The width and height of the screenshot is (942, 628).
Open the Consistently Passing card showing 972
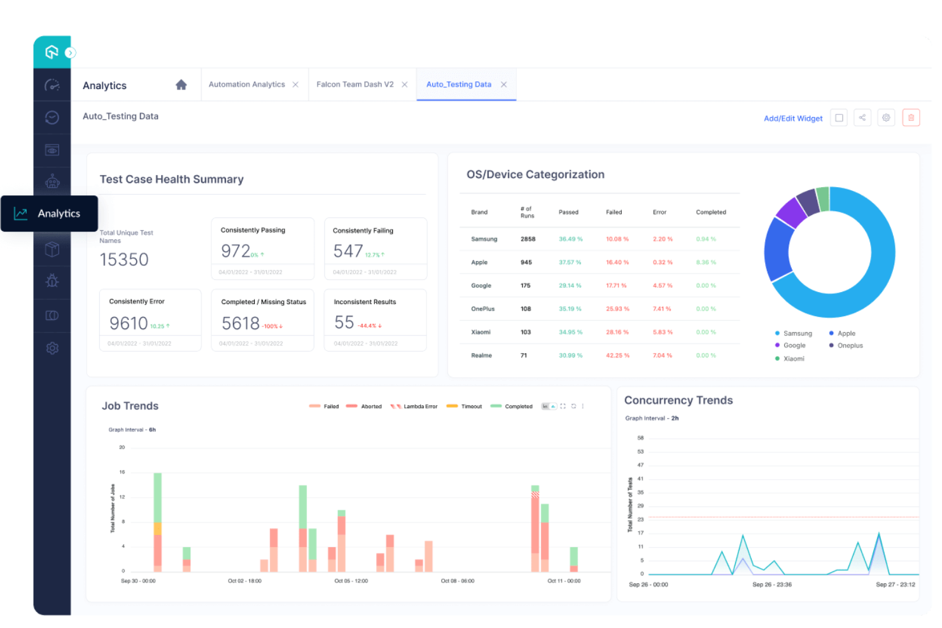click(263, 249)
